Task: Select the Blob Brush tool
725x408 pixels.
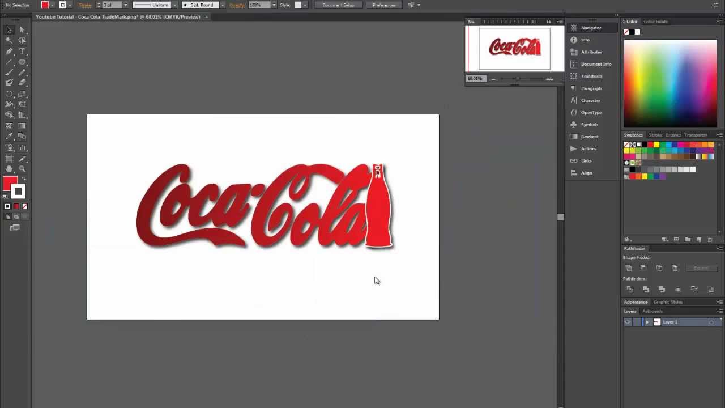Action: point(9,83)
